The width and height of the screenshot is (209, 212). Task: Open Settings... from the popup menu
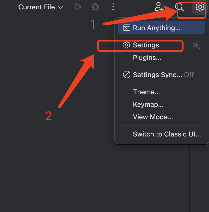point(149,45)
